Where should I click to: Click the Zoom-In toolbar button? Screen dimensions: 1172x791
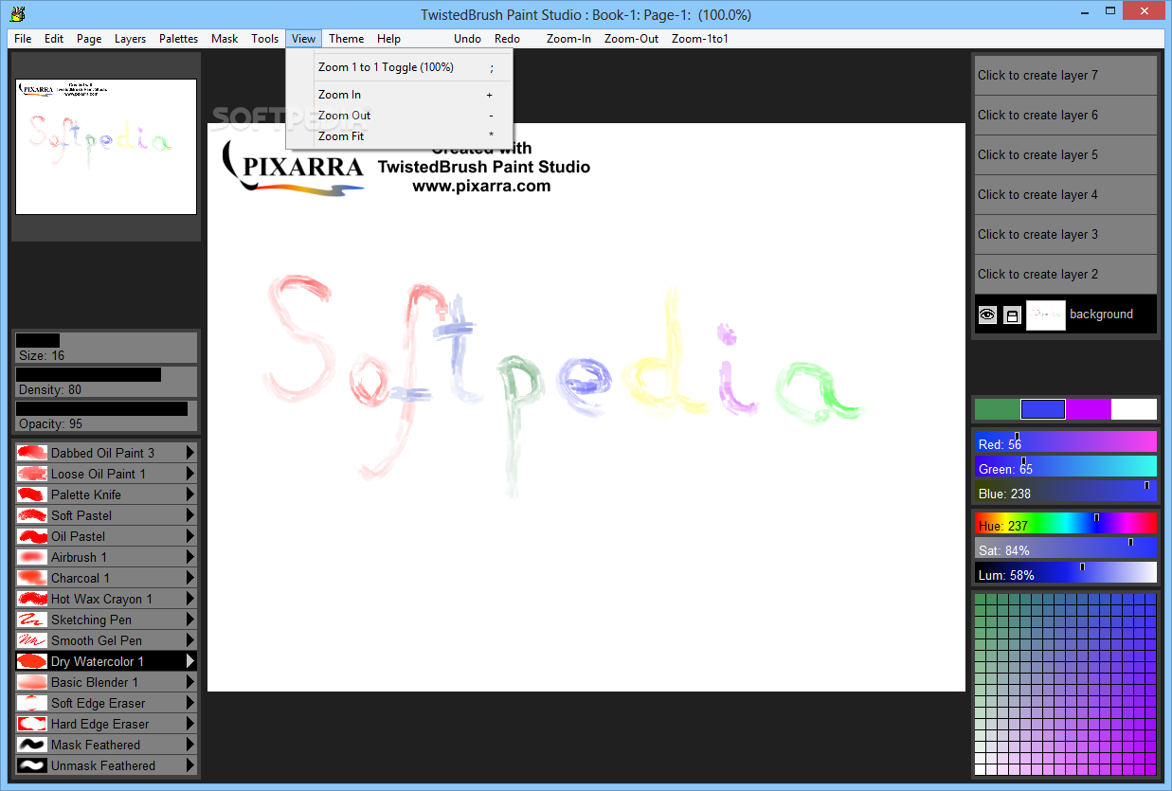tap(568, 39)
